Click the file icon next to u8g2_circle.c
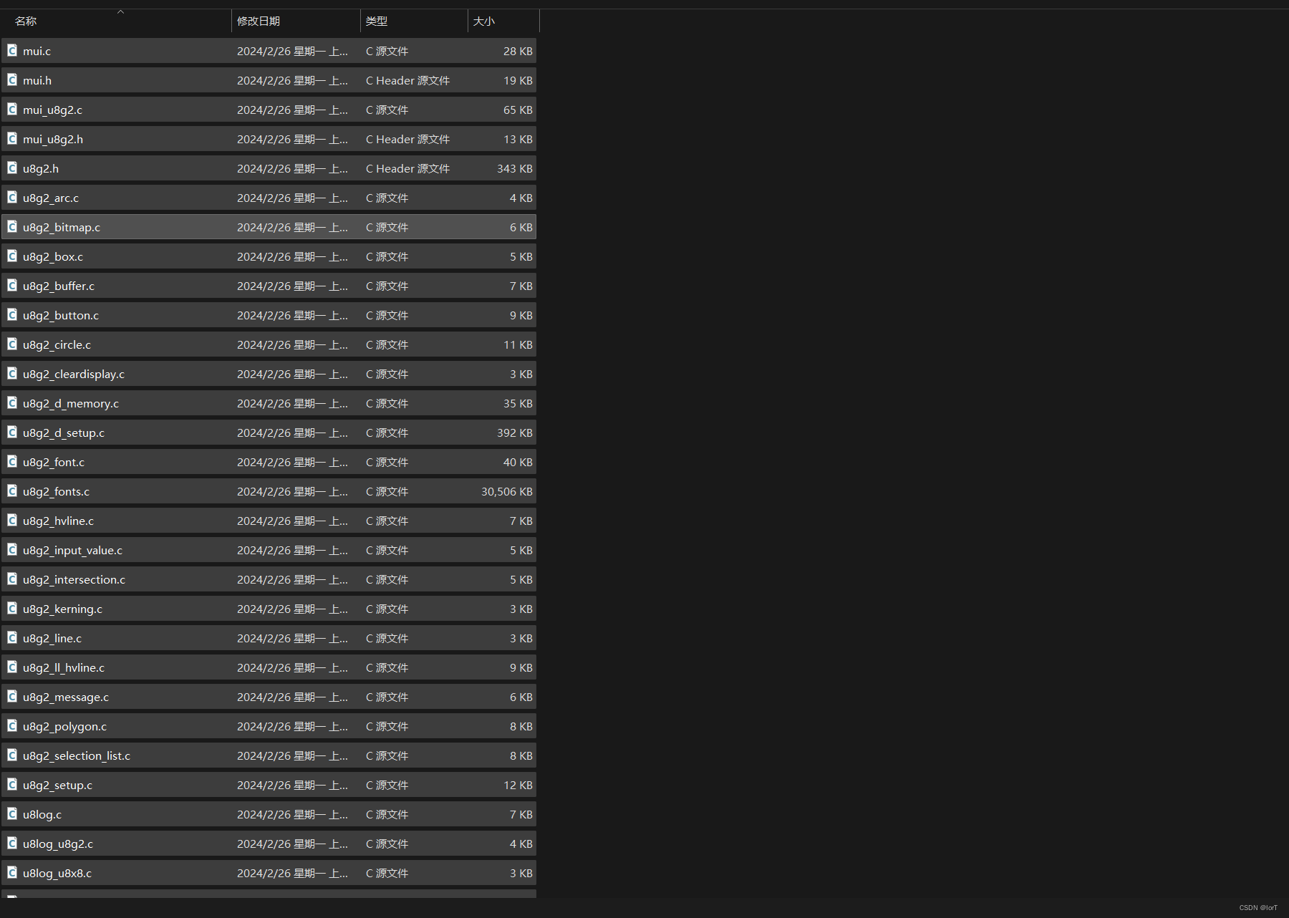Viewport: 1289px width, 918px height. [12, 344]
